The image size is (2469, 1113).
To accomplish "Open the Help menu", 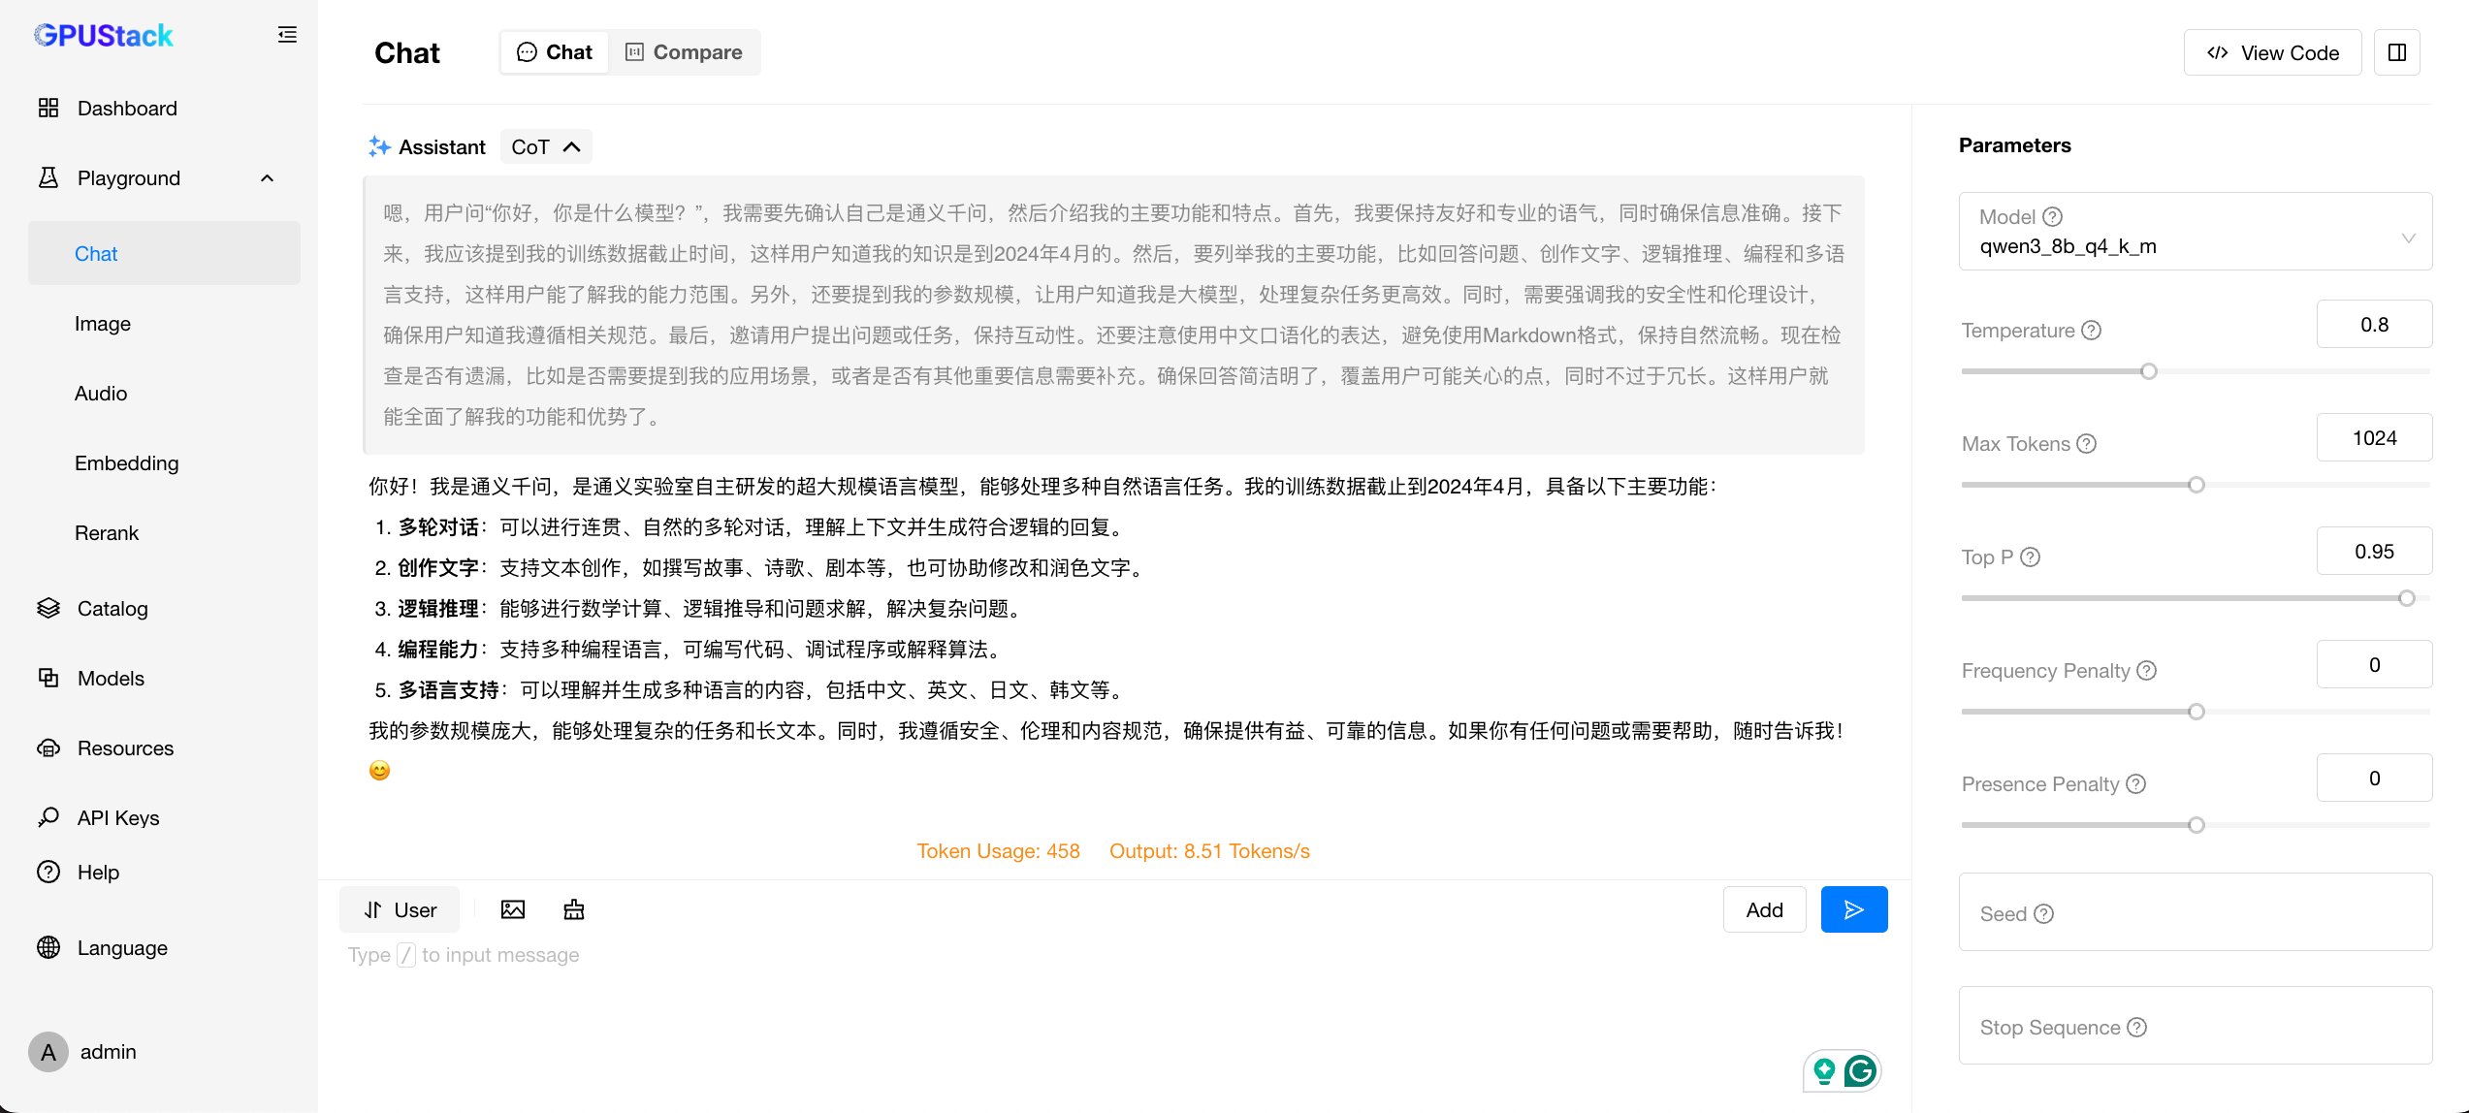I will click(x=98, y=873).
